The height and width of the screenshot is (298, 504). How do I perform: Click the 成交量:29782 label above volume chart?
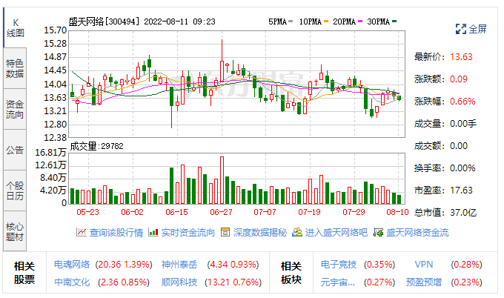pyautogui.click(x=97, y=146)
